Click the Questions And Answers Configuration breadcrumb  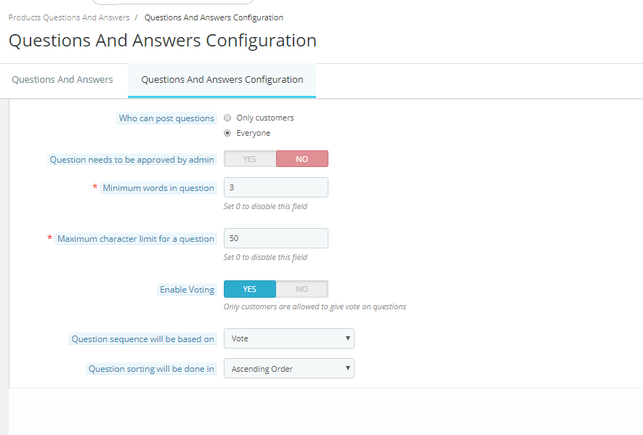tap(214, 17)
